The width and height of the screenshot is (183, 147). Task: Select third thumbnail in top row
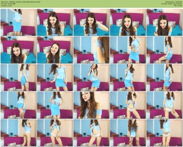click(x=91, y=22)
